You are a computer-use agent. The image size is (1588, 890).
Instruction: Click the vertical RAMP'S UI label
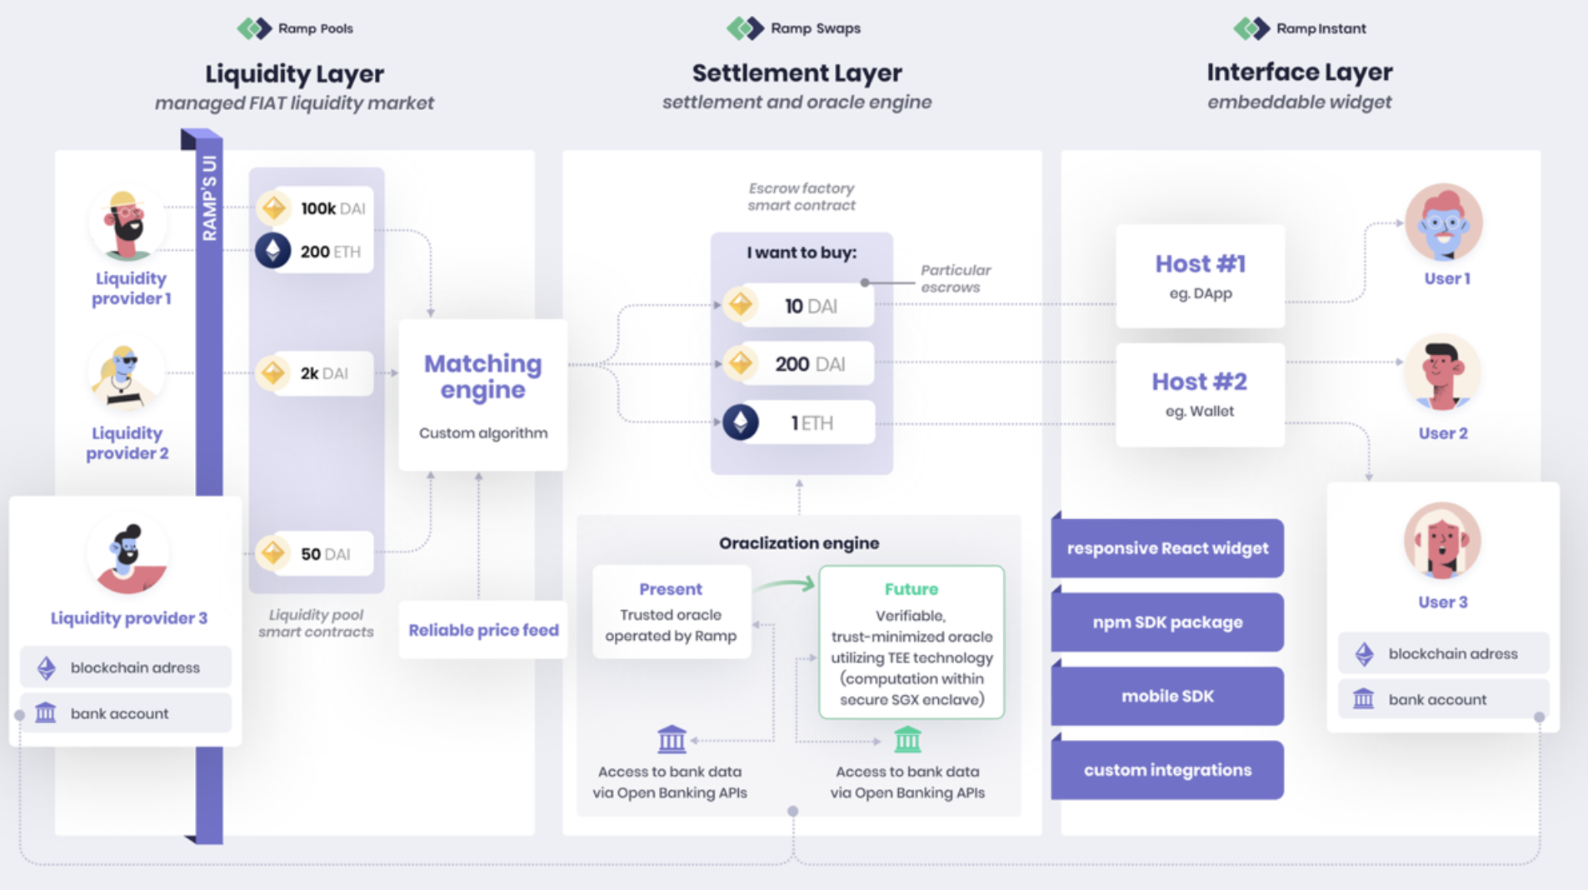[x=209, y=198]
